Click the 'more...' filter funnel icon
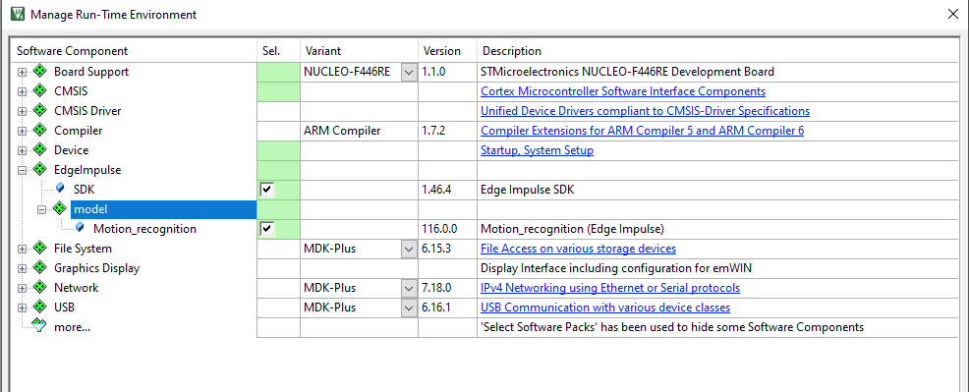This screenshot has height=392, width=969. [39, 327]
